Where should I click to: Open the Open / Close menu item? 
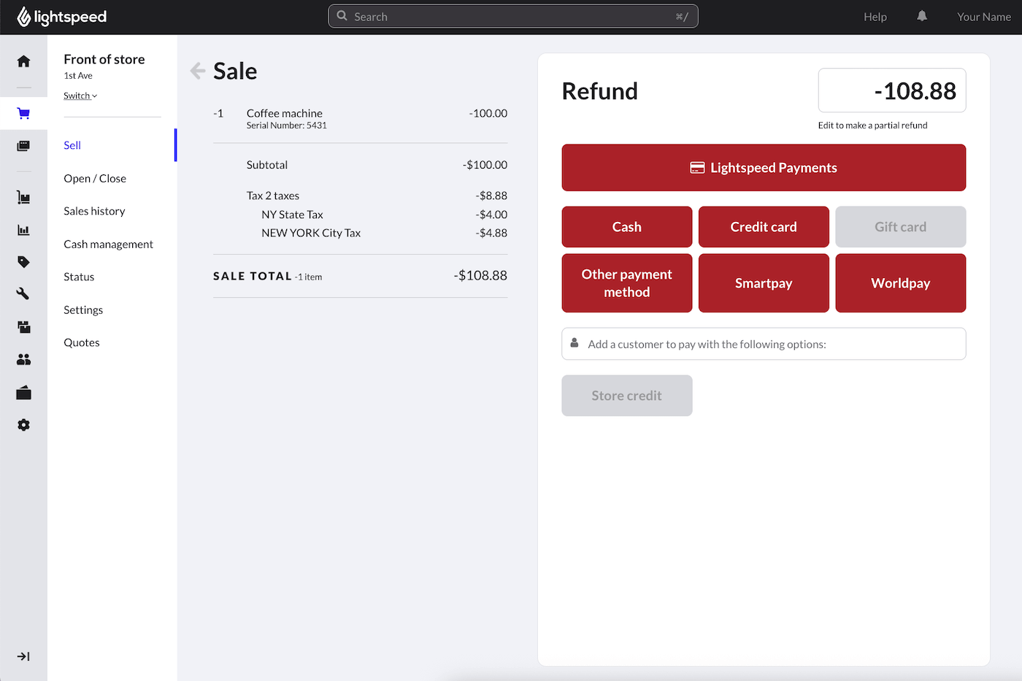point(95,178)
